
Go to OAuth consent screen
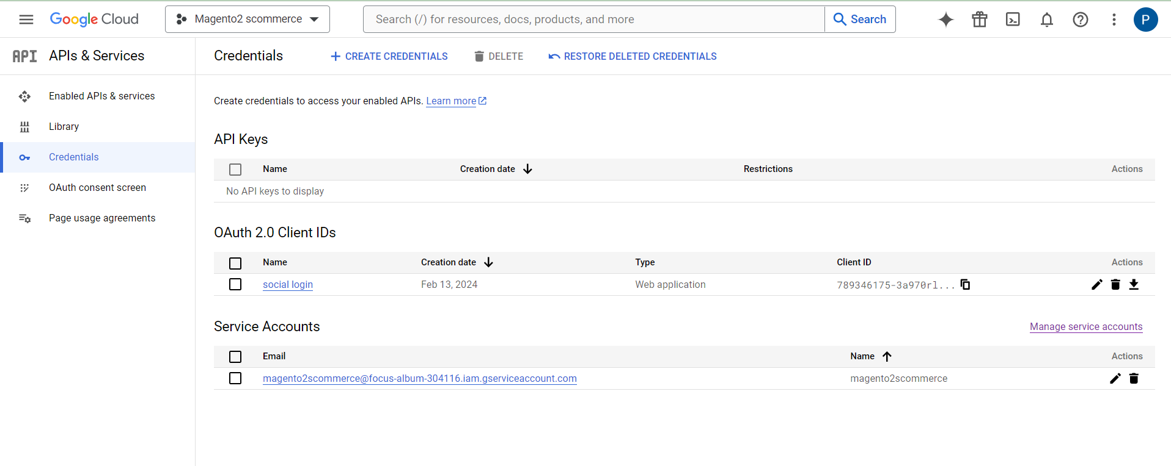[97, 188]
